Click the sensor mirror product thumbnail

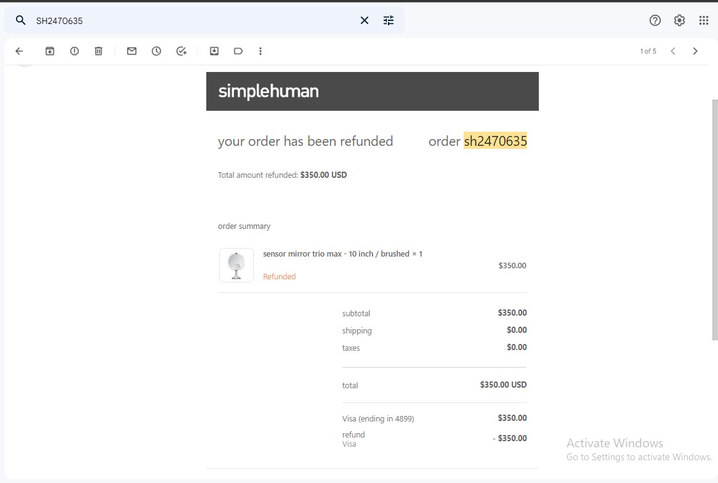point(236,265)
